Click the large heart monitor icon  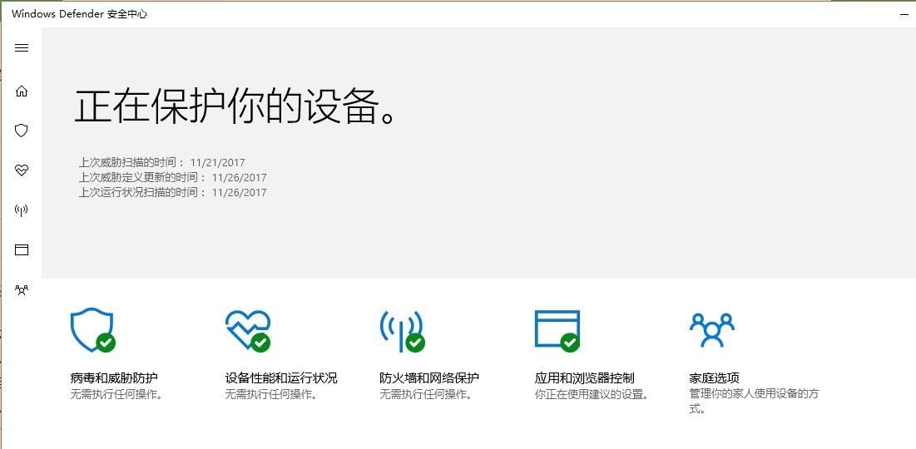[248, 330]
